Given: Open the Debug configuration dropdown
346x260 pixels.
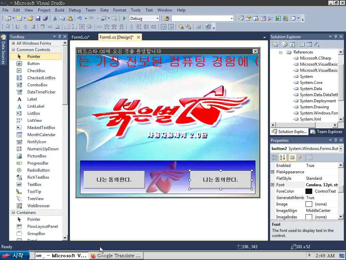Looking at the screenshot, I should coord(157,19).
